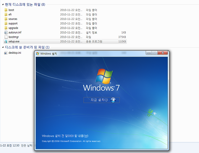Screen dimensions: 199x153
Task: Select the efi folder icon
Action: (x=6, y=14)
